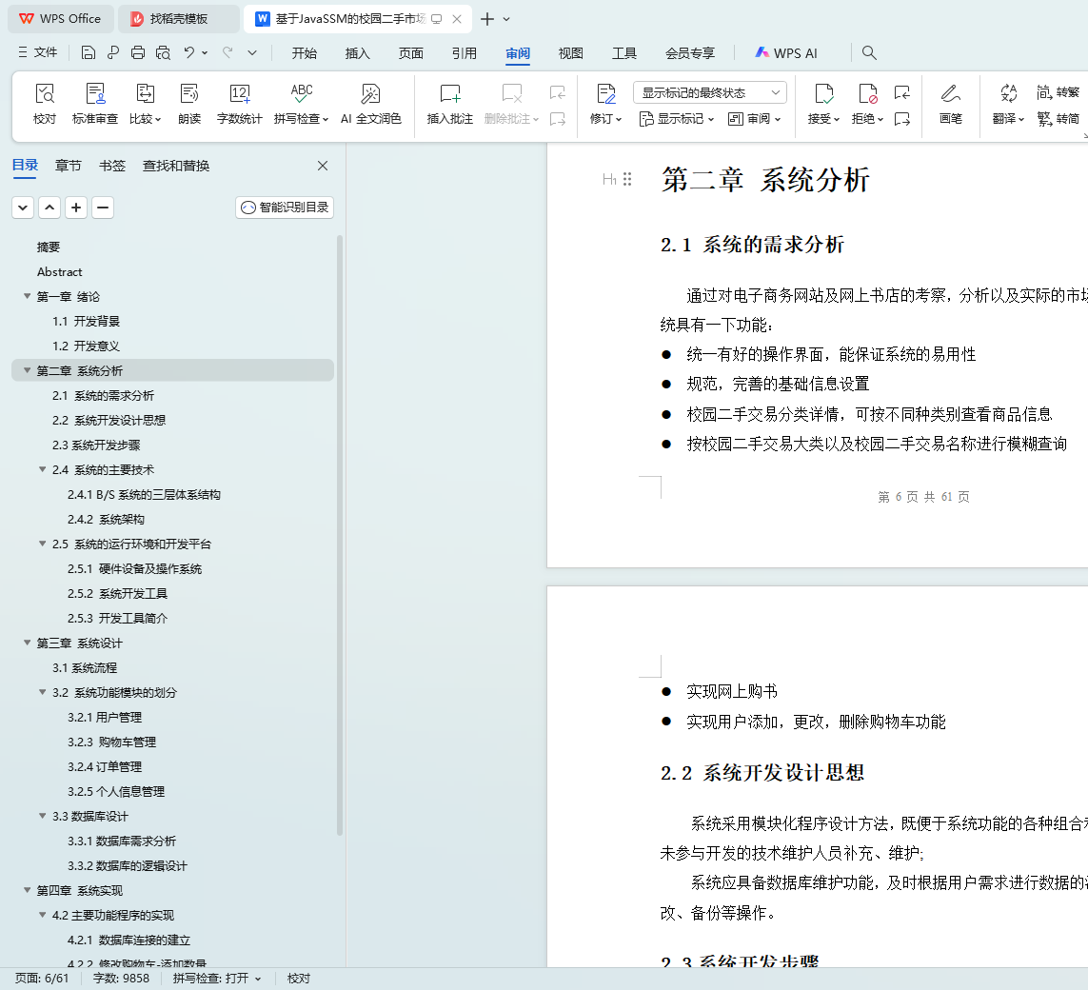Open 标准审查 standard review tool
This screenshot has width=1088, height=990.
coord(95,104)
